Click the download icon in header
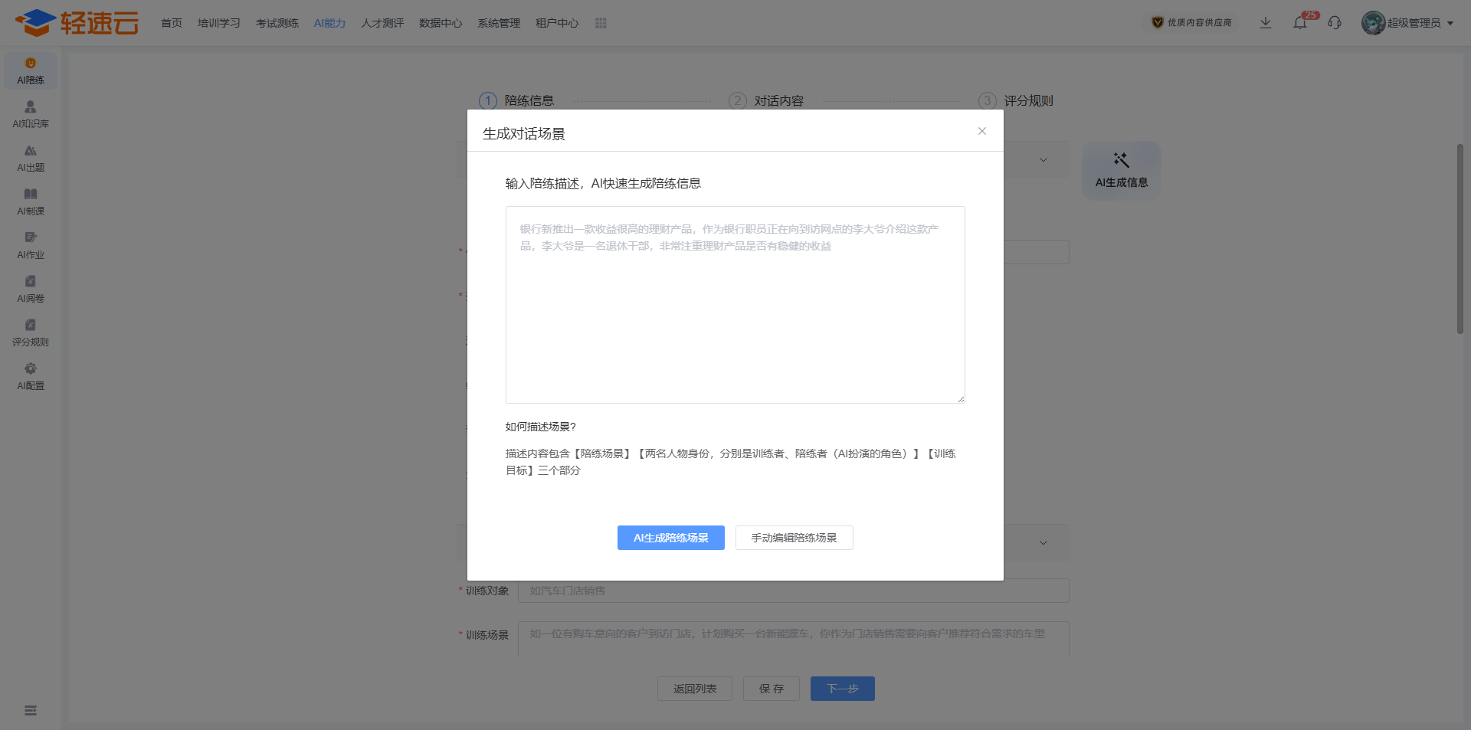Screen dimensions: 1471x730 [x=1266, y=23]
